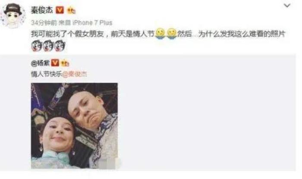Screen dimensions: 302x179
Task: Open the reposted selfie photo
Action: [74, 126]
